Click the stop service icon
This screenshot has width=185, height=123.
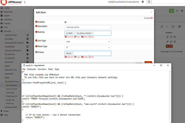pyautogui.click(x=182, y=11)
